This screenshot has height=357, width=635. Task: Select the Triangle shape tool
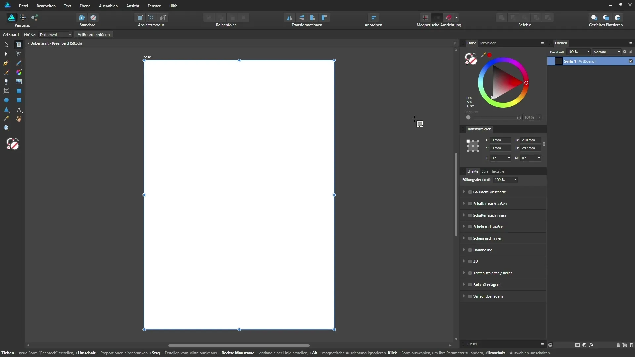(6, 110)
